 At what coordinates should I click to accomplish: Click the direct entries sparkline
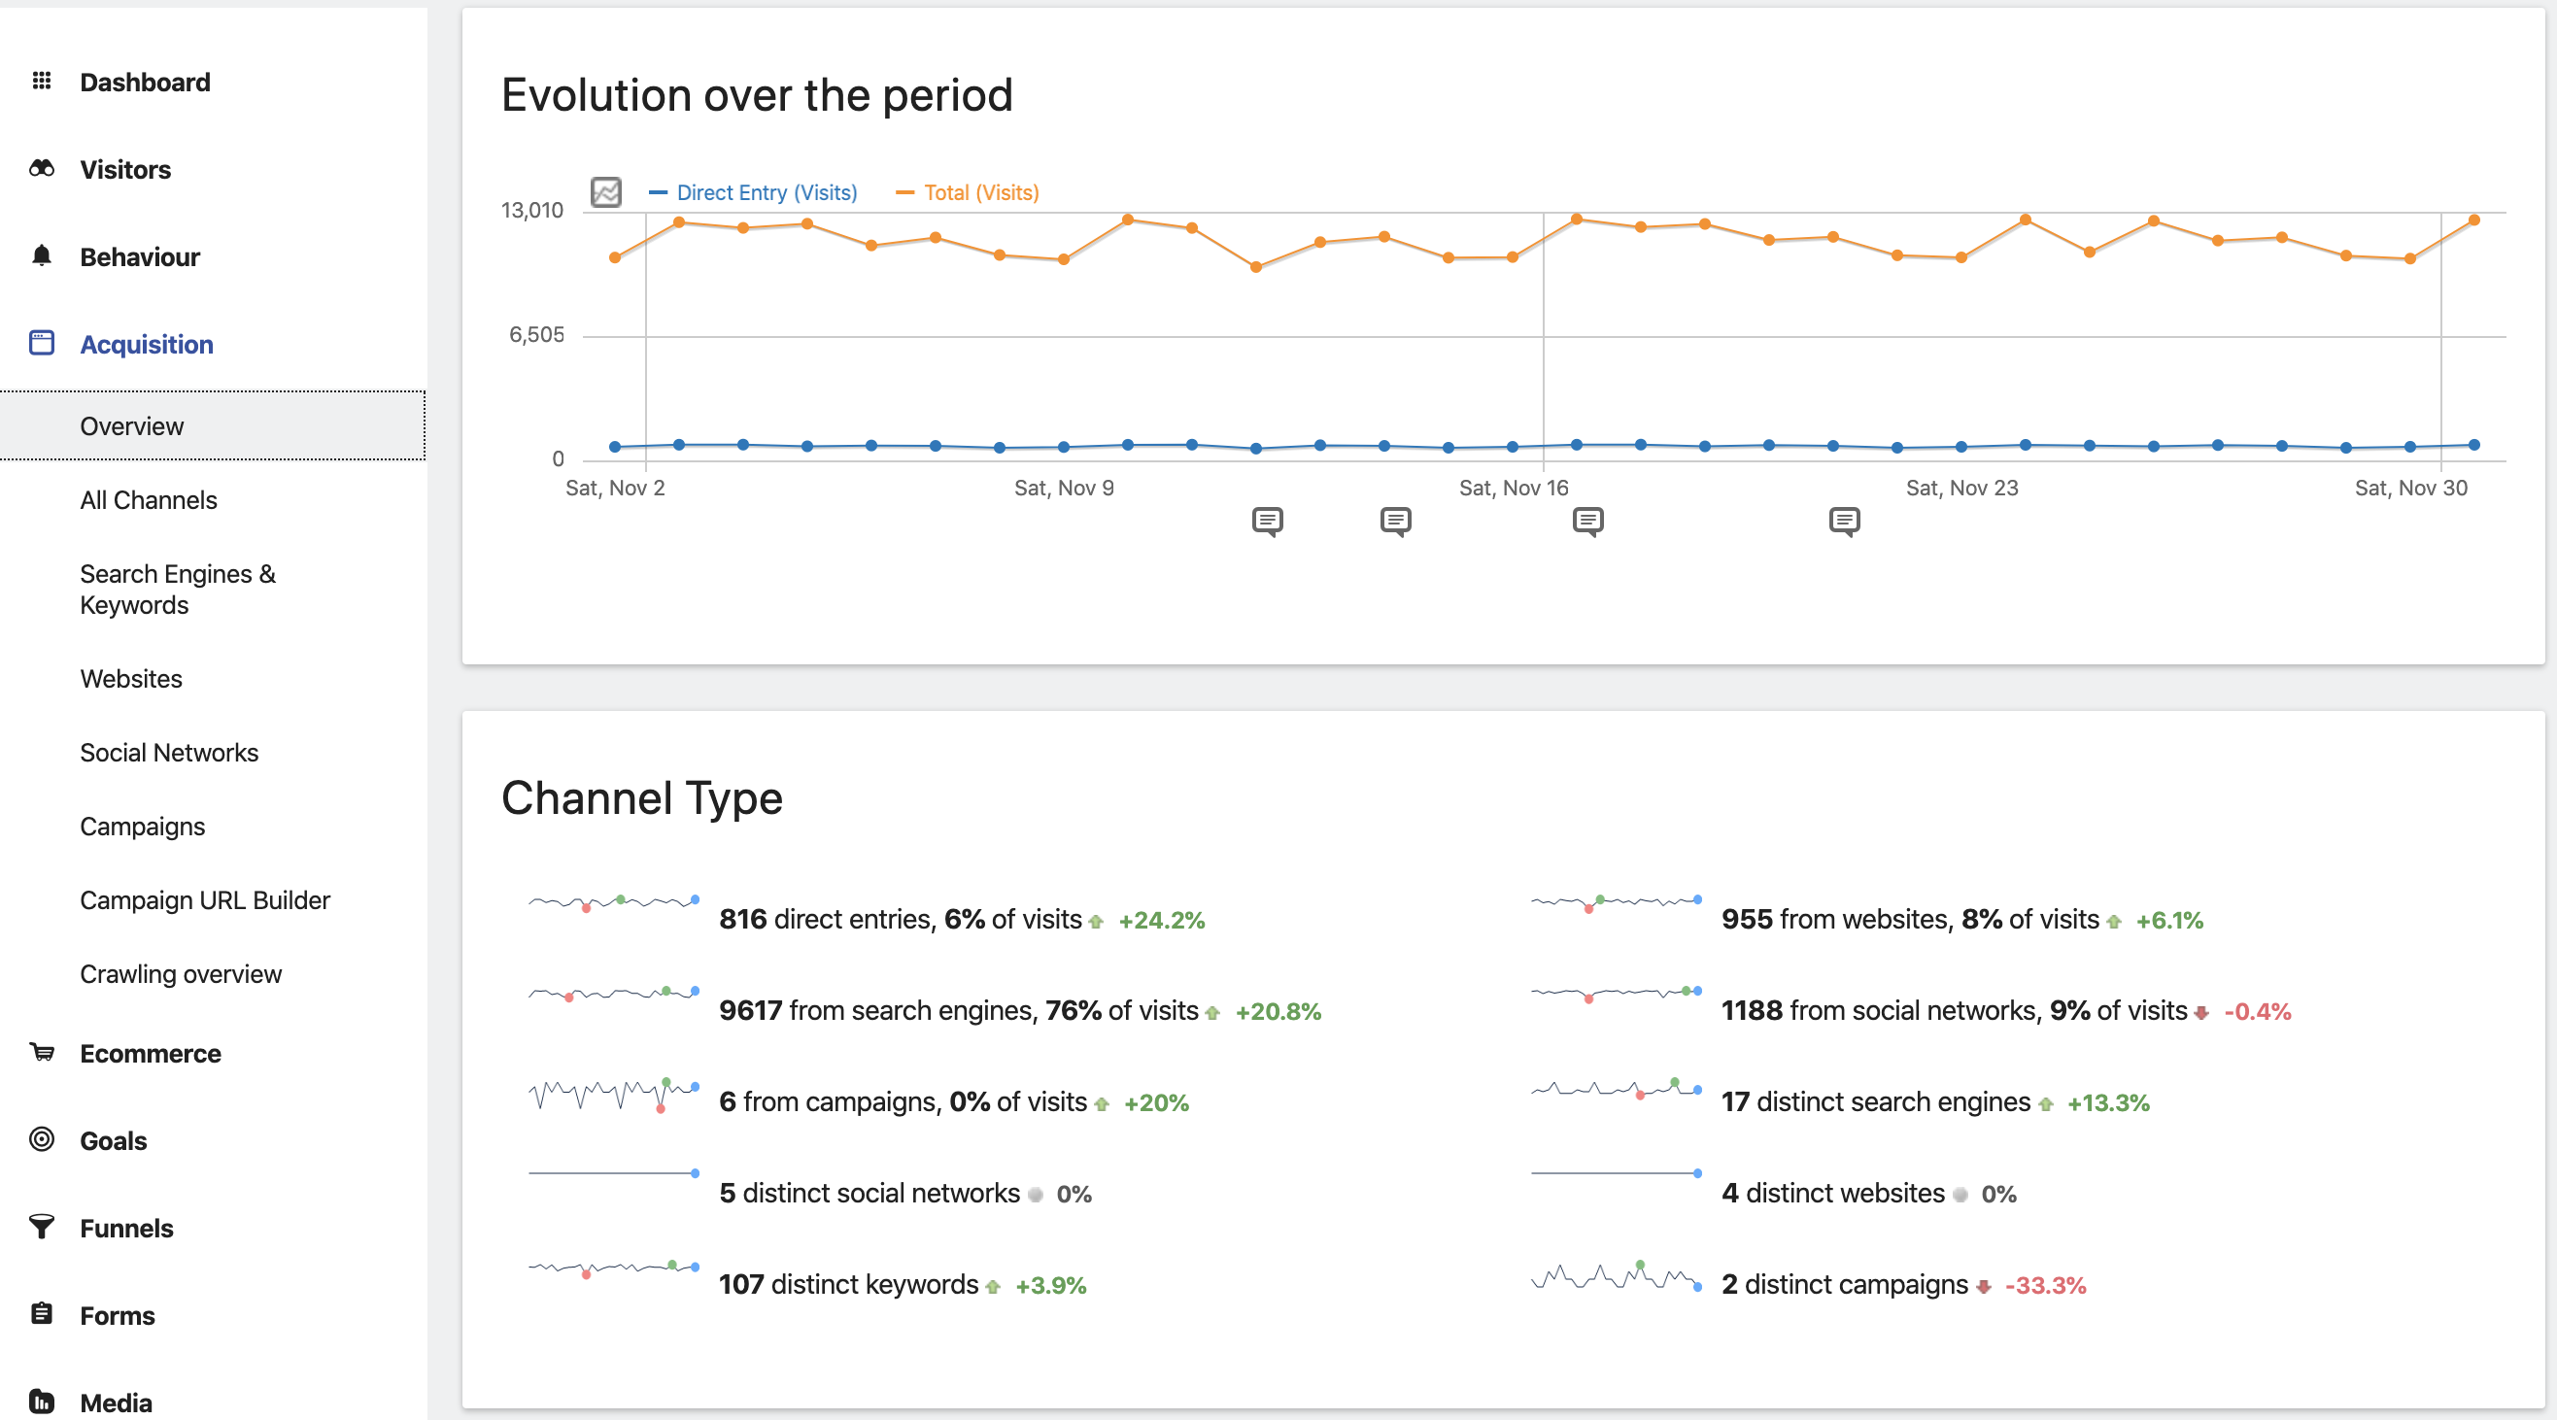point(614,902)
